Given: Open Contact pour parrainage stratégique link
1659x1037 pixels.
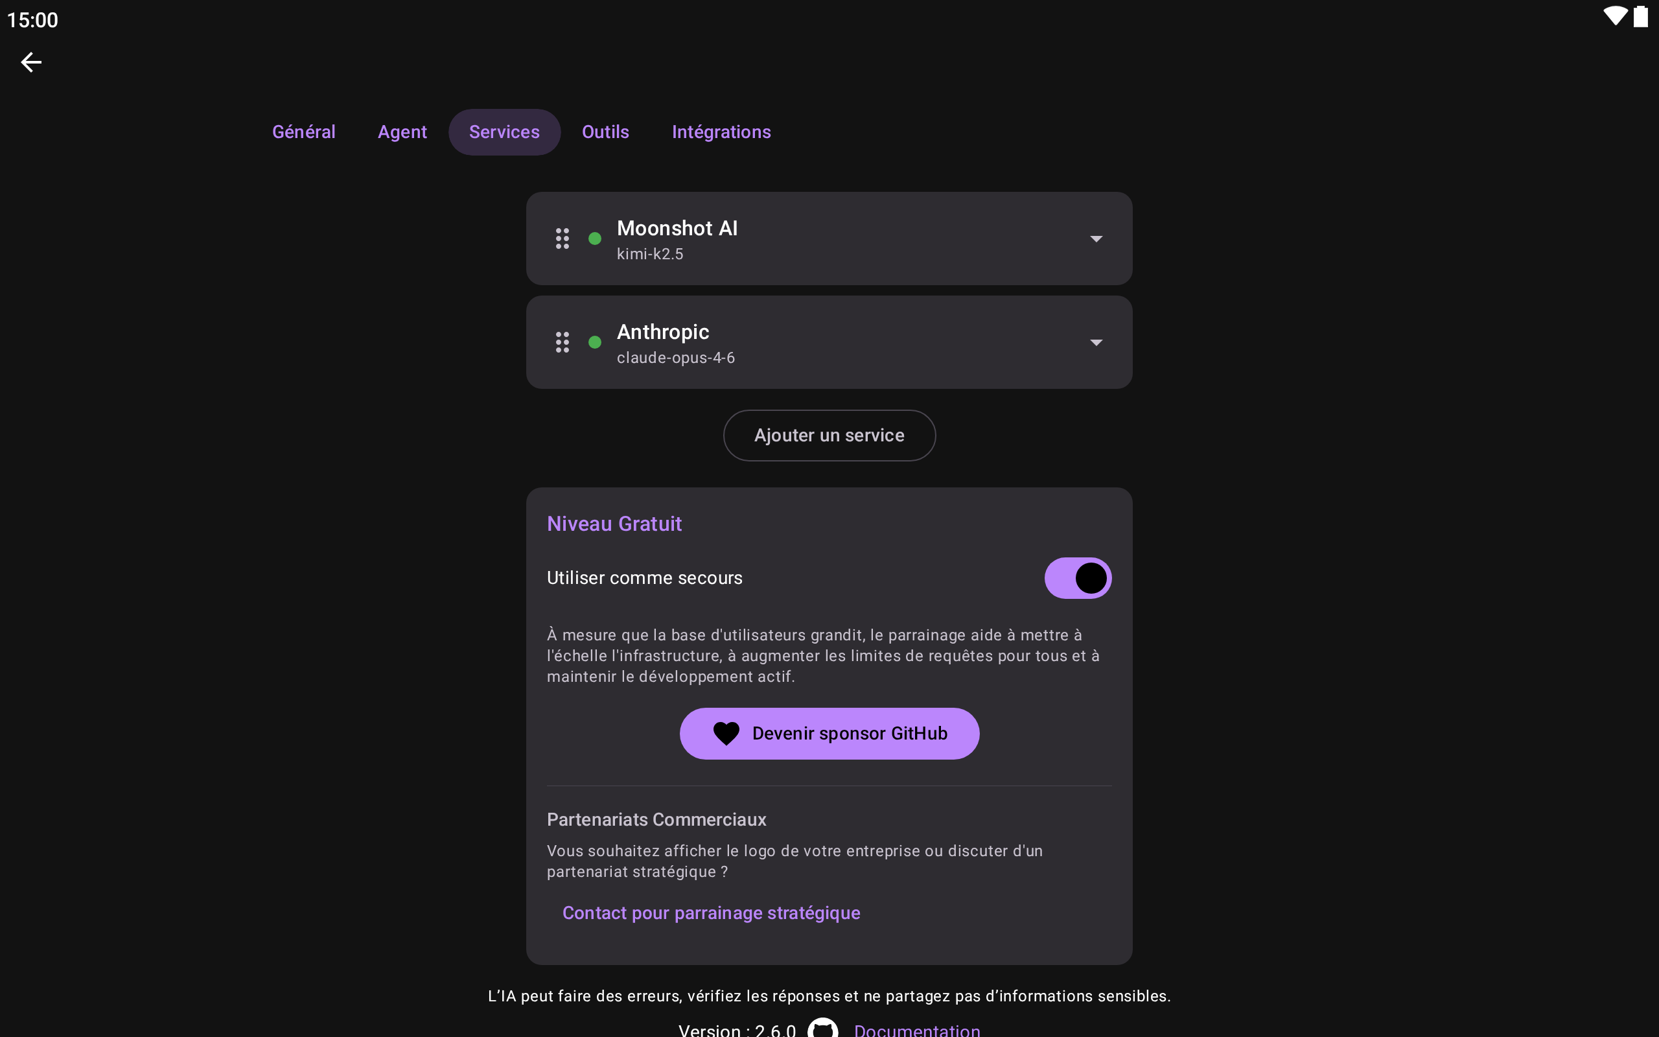Looking at the screenshot, I should pos(711,913).
